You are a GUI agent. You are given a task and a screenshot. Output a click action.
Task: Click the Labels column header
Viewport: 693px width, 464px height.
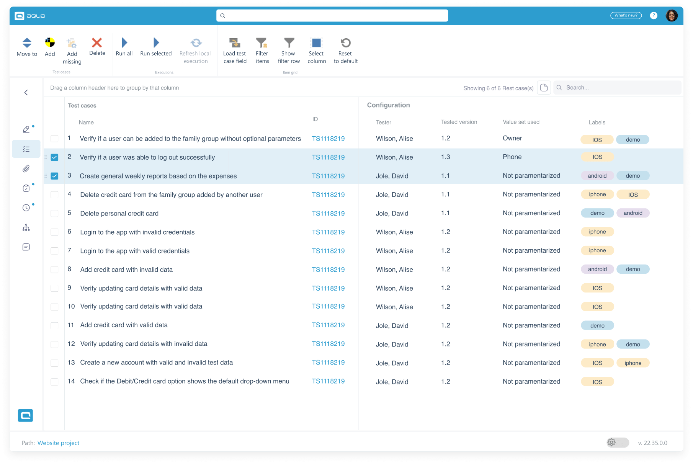597,123
